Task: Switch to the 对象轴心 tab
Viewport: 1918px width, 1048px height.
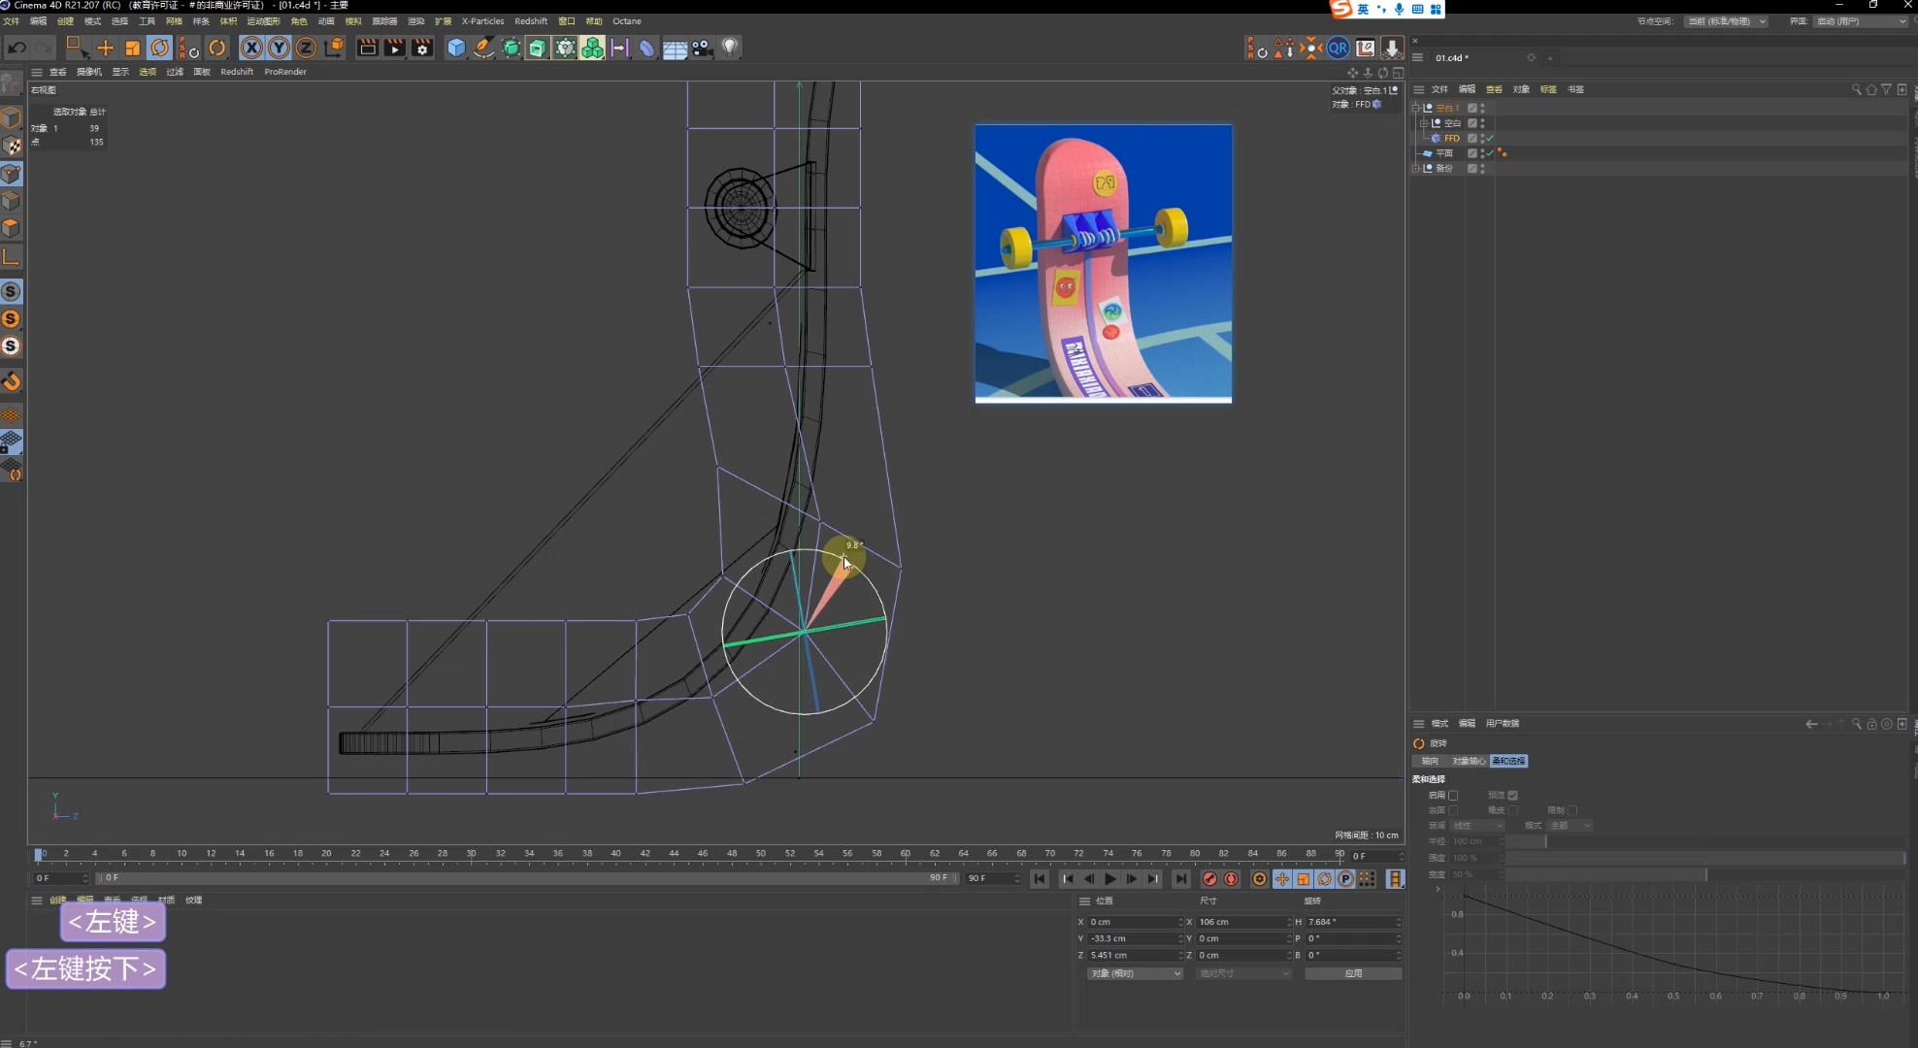Action: click(1468, 761)
